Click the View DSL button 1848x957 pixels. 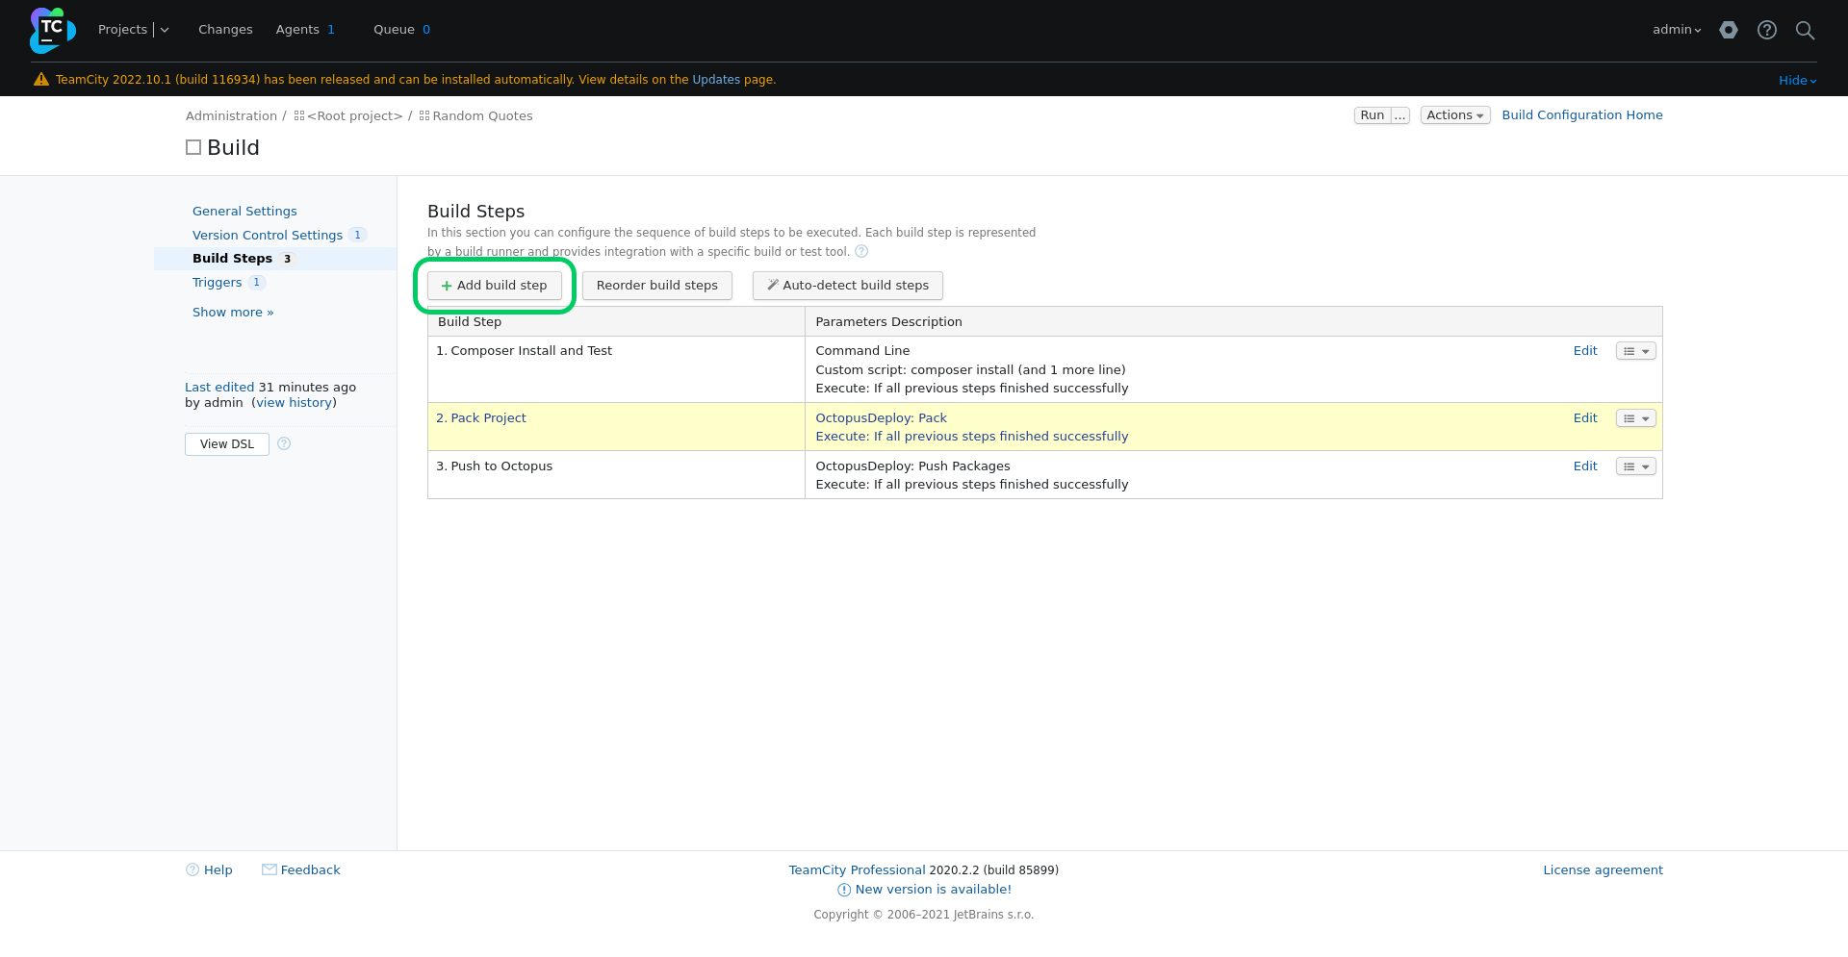tap(227, 444)
